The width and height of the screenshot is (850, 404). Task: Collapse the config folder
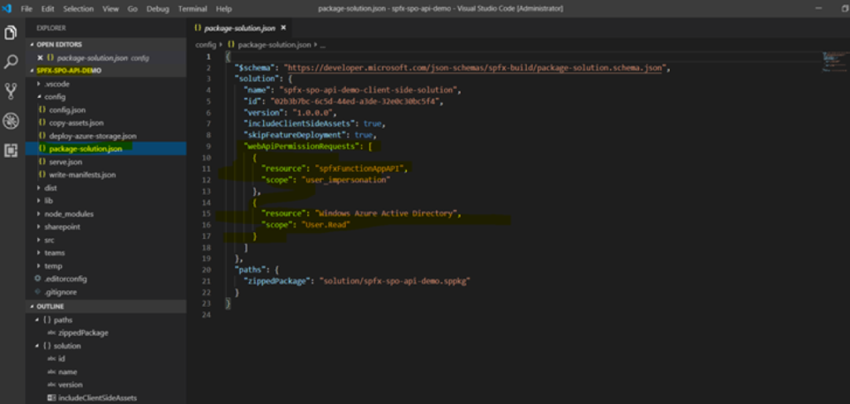coord(55,96)
